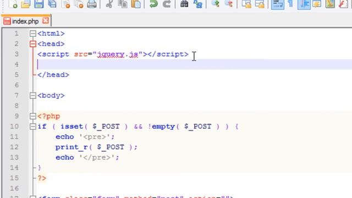Collapse the <html> fold marker

(x=33, y=34)
